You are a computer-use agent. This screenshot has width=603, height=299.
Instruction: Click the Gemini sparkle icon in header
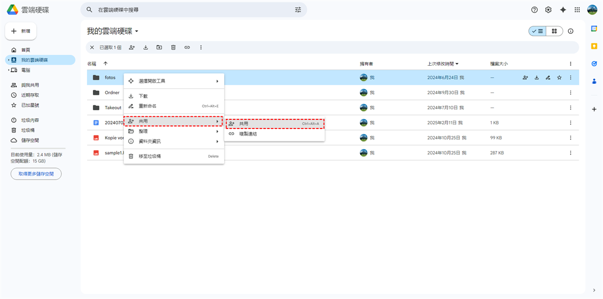tap(563, 10)
